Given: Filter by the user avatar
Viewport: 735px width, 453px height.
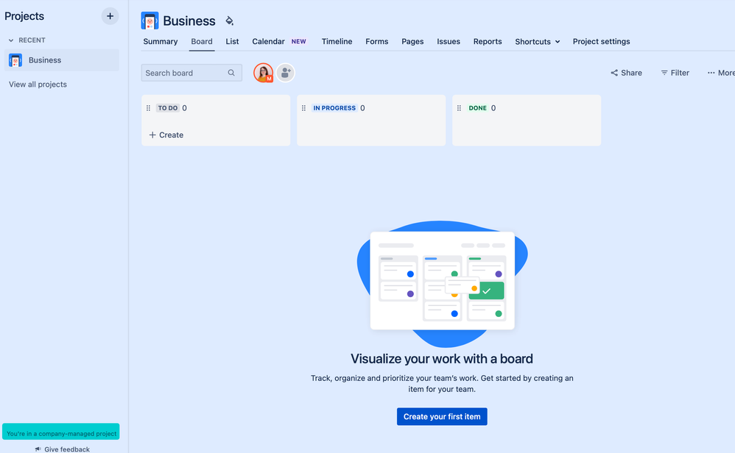Looking at the screenshot, I should coord(264,73).
